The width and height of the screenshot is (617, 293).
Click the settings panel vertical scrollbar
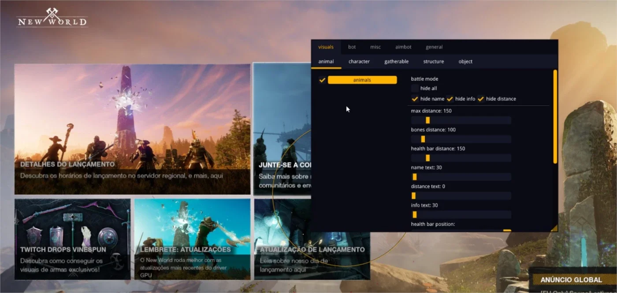[x=555, y=117]
